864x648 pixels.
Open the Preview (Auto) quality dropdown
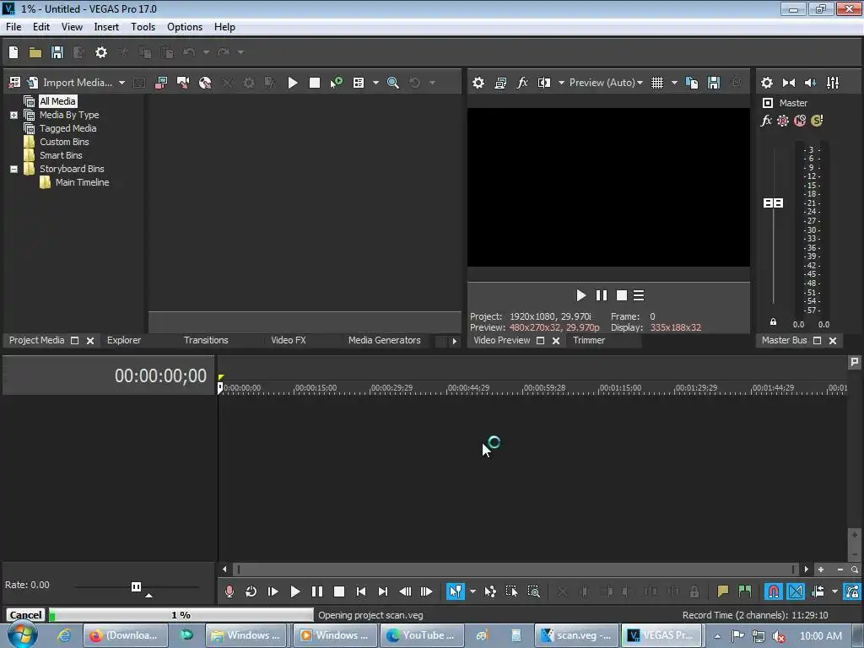pos(606,83)
